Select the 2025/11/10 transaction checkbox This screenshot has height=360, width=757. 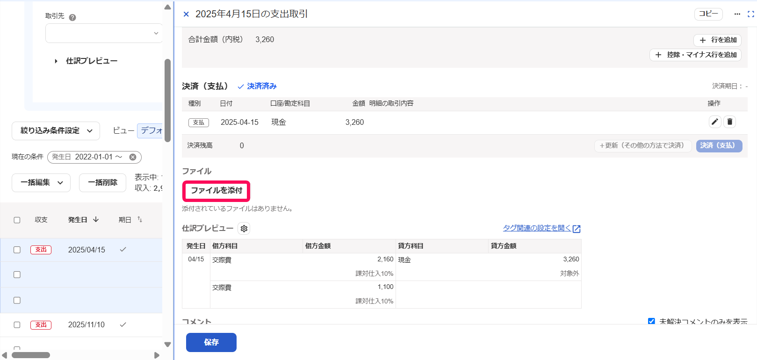click(x=17, y=324)
